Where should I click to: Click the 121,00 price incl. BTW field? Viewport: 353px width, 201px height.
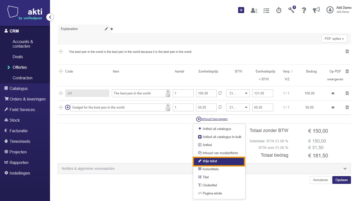pyautogui.click(x=263, y=93)
